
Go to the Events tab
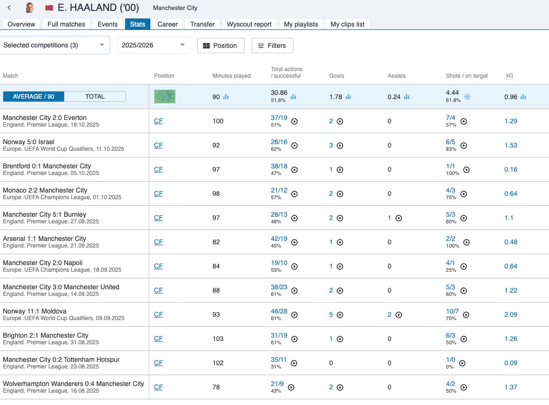[108, 24]
